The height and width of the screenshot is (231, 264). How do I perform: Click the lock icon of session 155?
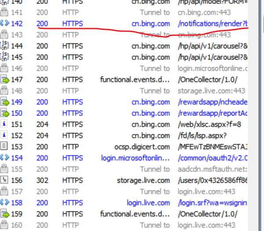tap(4, 169)
